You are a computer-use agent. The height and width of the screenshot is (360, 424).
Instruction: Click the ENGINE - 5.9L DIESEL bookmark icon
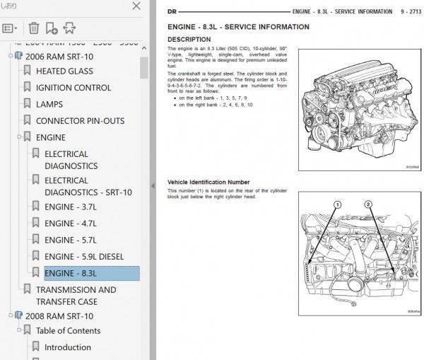36,255
